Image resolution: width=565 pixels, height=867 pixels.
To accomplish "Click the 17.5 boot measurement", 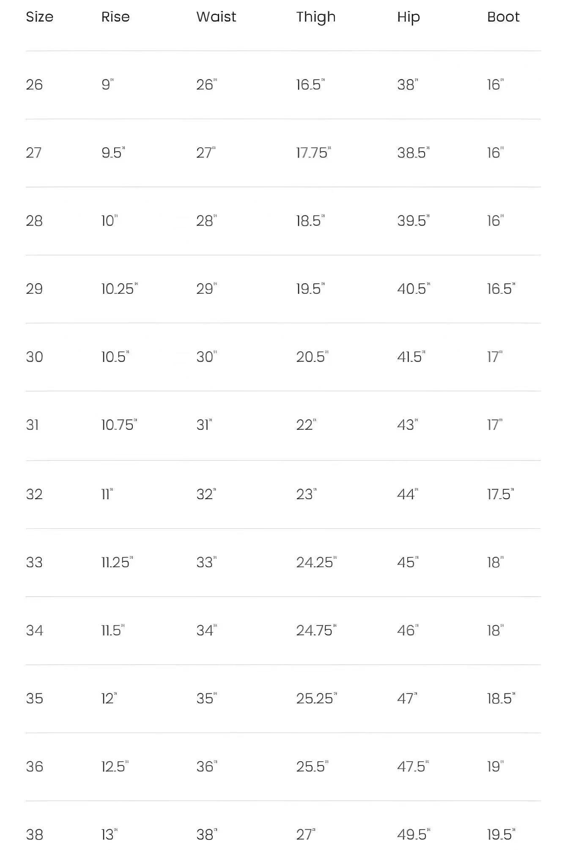I will tap(499, 494).
